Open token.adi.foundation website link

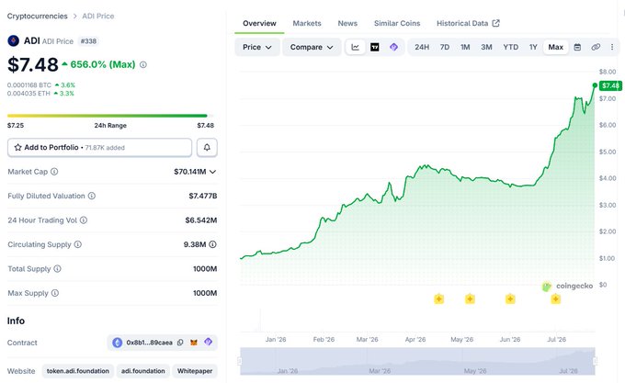pos(78,371)
